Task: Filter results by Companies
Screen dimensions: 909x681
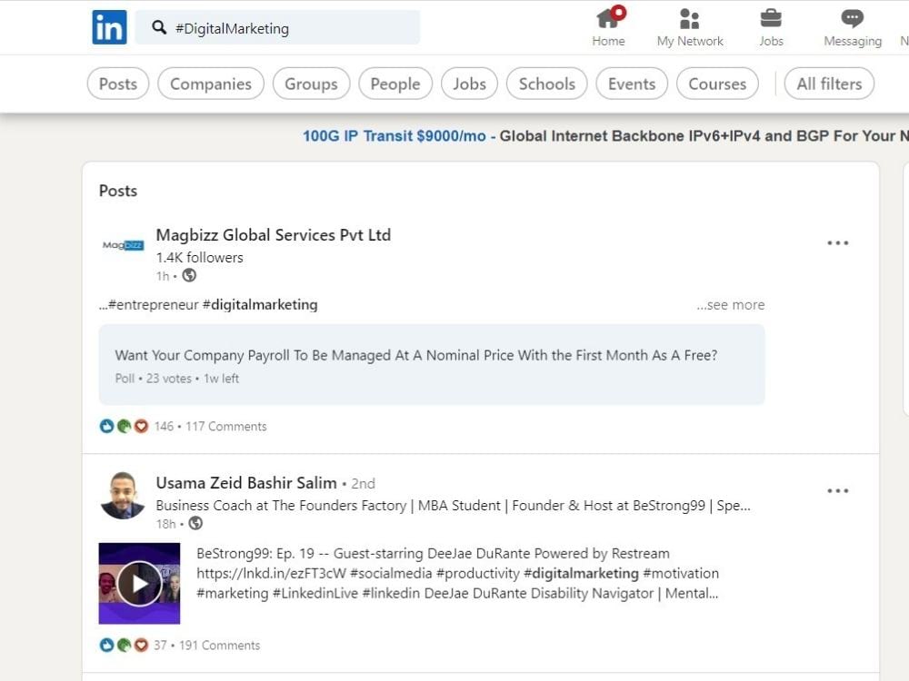Action: 211,84
